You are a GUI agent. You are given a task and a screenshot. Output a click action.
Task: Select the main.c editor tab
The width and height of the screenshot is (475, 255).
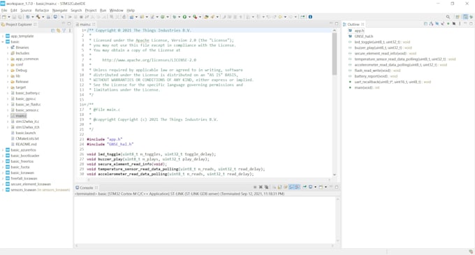point(85,24)
